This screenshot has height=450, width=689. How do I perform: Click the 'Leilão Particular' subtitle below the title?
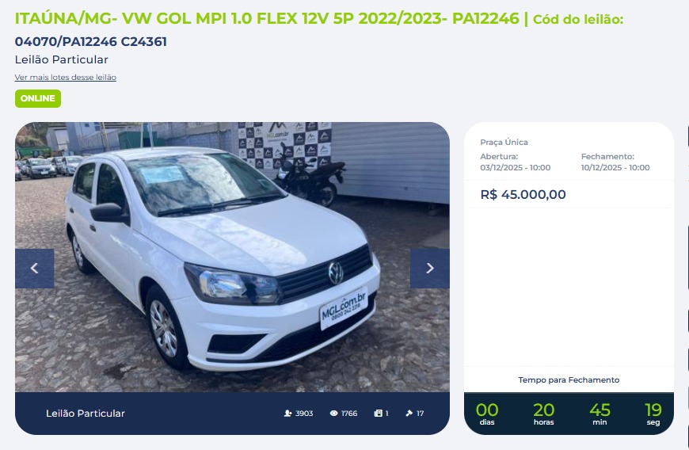pos(62,59)
